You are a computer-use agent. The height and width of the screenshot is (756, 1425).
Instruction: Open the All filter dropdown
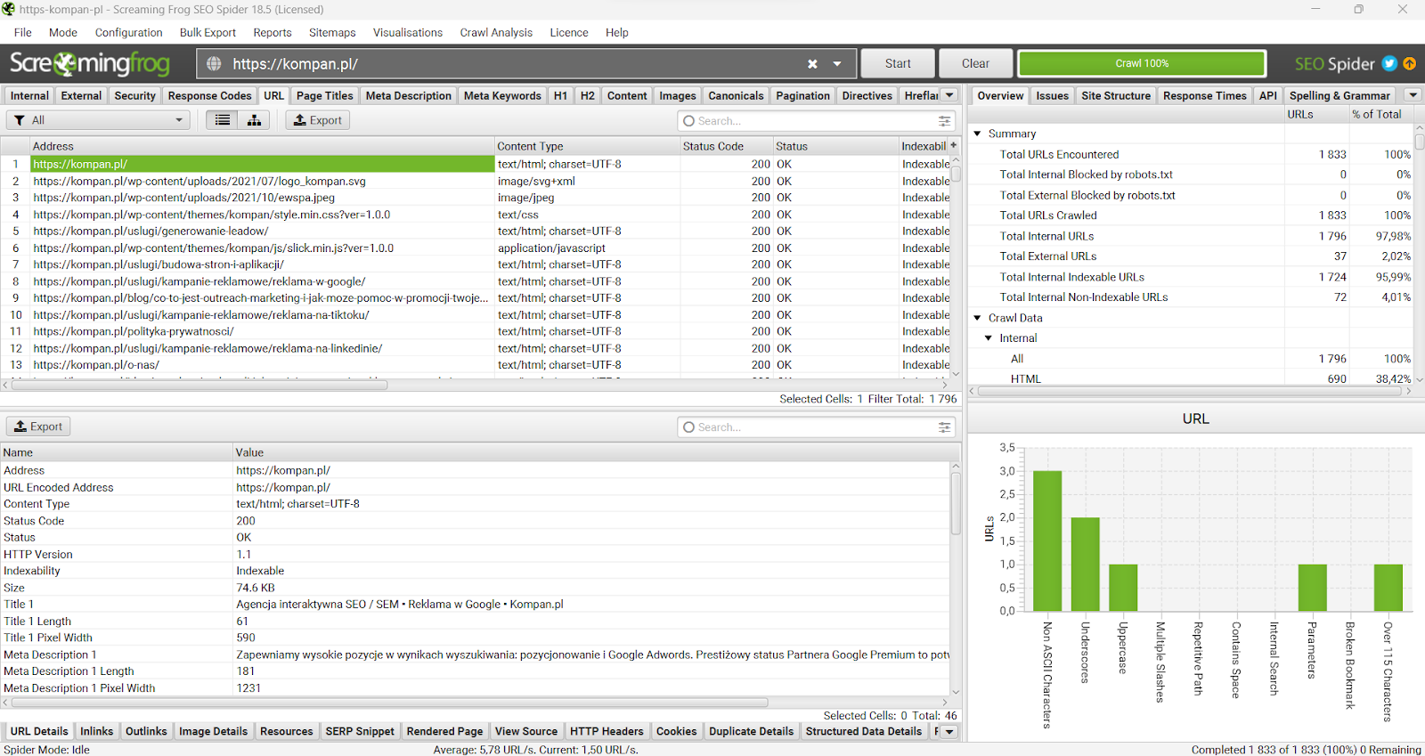98,120
